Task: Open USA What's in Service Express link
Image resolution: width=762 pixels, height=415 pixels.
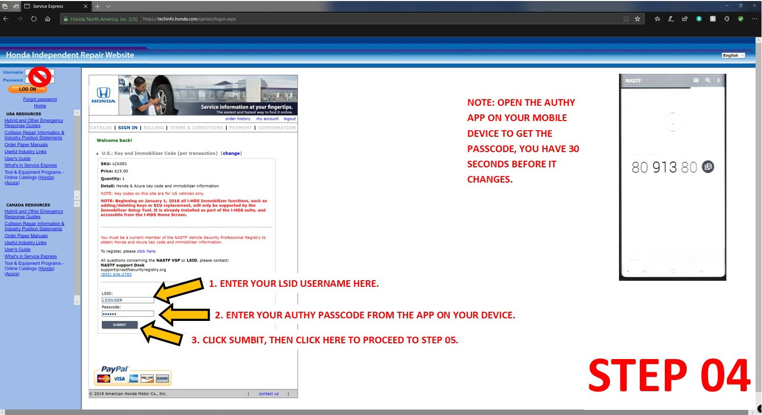Action: coord(31,165)
